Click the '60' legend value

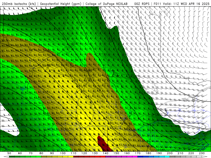pos(20,153)
